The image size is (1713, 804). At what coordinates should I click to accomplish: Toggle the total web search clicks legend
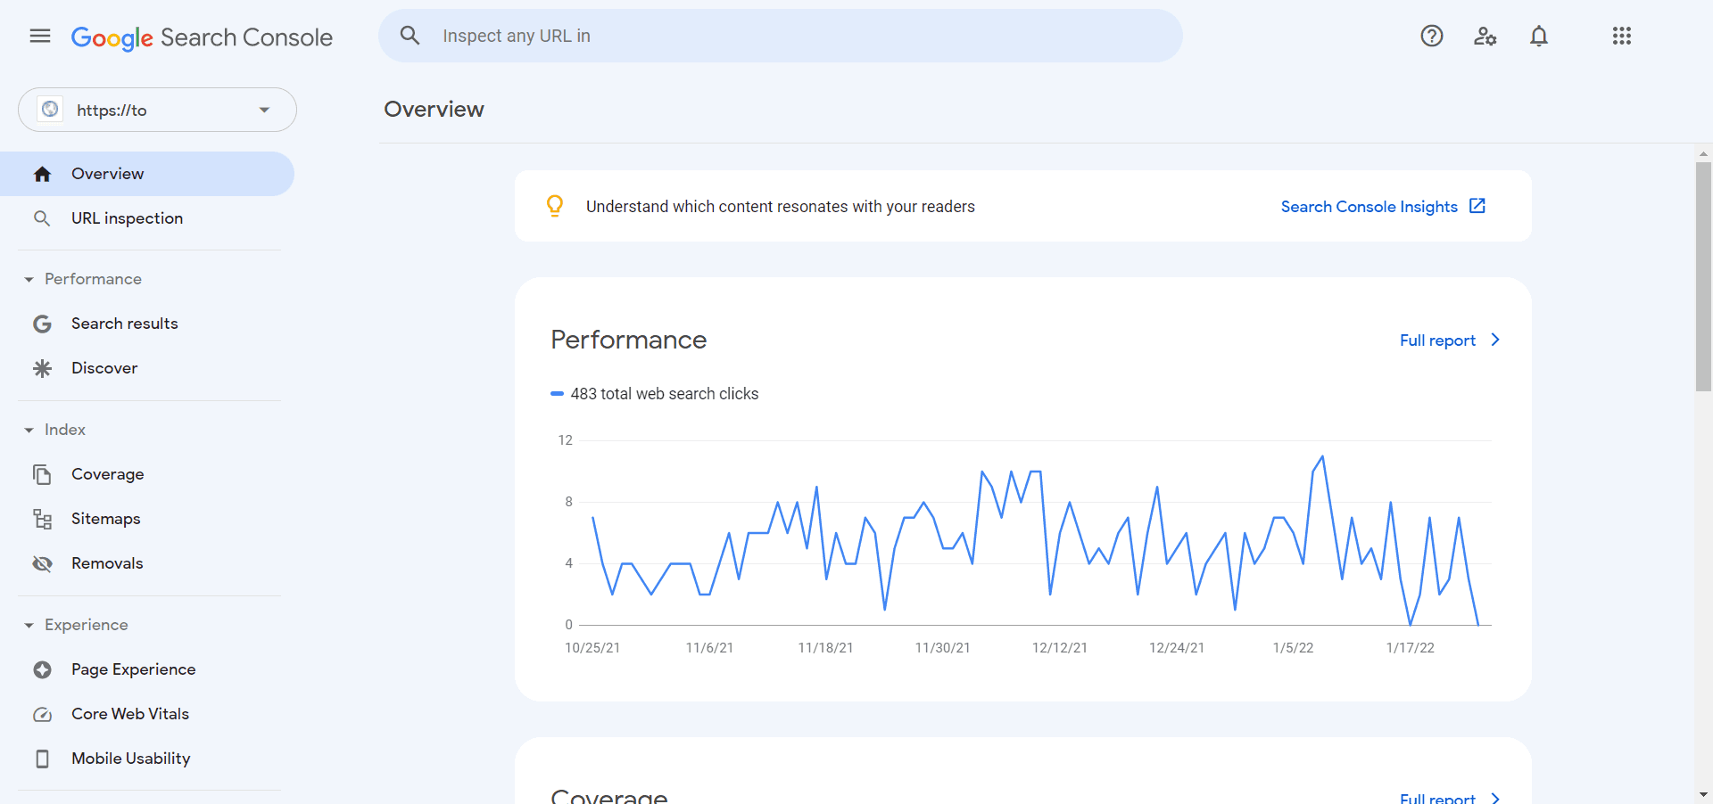point(654,393)
